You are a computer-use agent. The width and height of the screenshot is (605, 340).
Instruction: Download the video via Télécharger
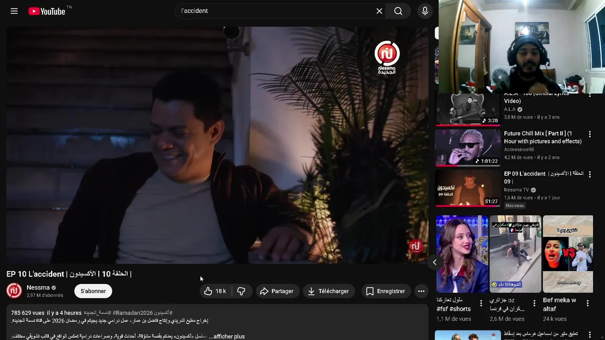point(328,291)
